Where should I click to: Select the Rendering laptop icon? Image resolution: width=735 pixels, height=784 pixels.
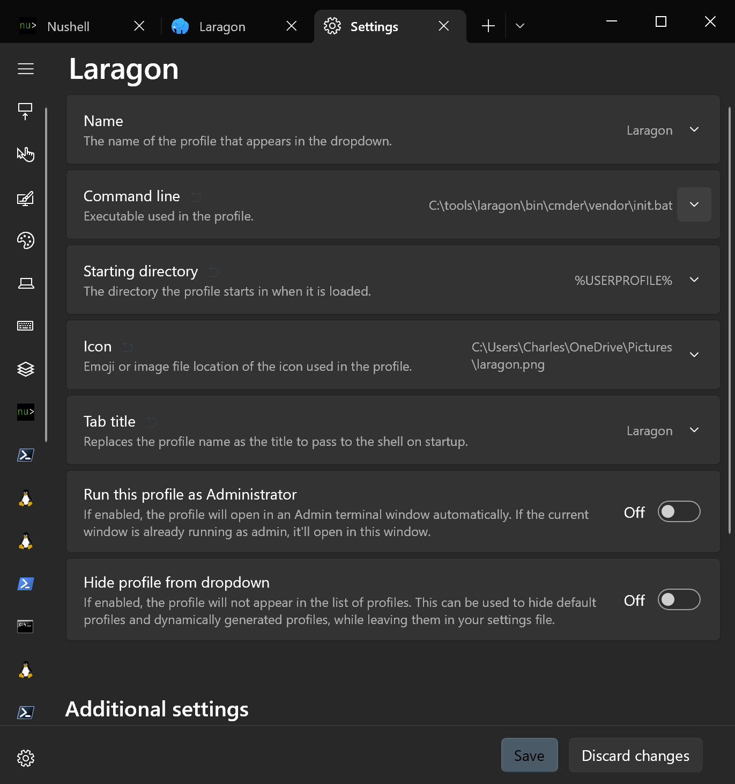[x=25, y=283]
